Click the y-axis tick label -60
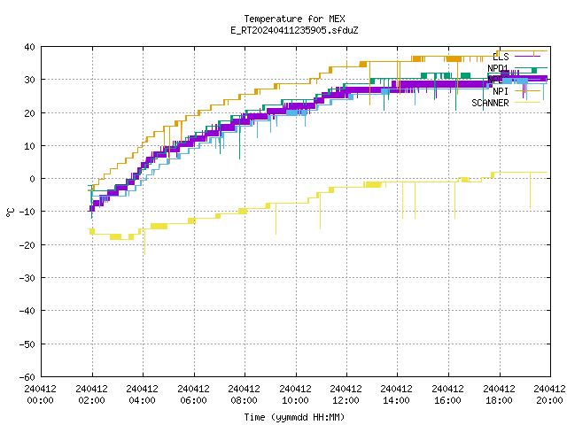Image resolution: width=567 pixels, height=425 pixels. [27, 377]
